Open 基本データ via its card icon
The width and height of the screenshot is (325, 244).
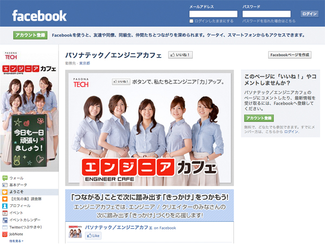click(5, 185)
